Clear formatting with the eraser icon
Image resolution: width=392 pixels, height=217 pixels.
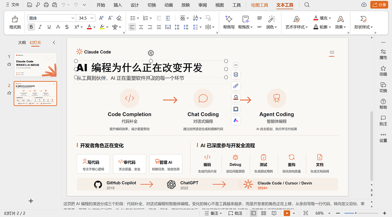tap(119, 18)
